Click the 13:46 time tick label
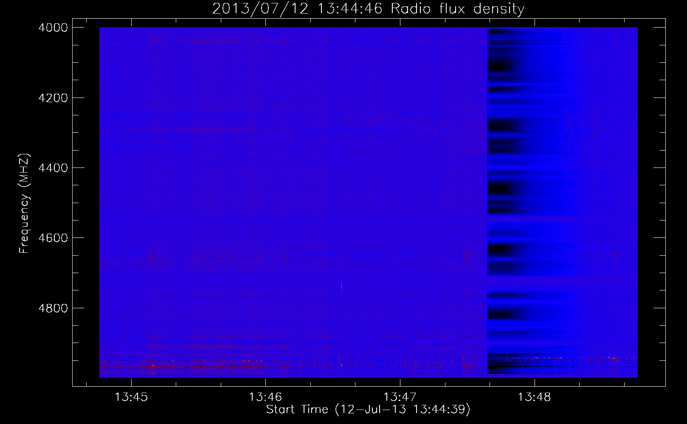Viewport: 687px width, 424px height. coord(265,397)
